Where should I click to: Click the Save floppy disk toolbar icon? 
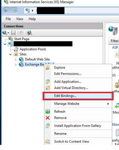coord(13,33)
